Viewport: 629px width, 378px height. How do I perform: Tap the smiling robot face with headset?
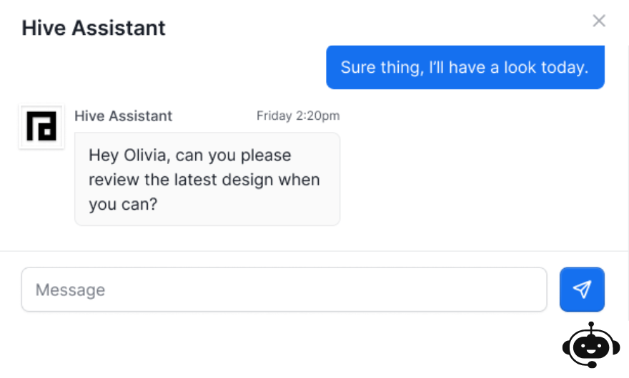coord(591,344)
